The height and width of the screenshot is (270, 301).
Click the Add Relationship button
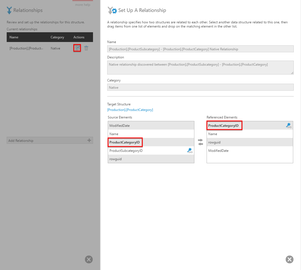pos(50,140)
